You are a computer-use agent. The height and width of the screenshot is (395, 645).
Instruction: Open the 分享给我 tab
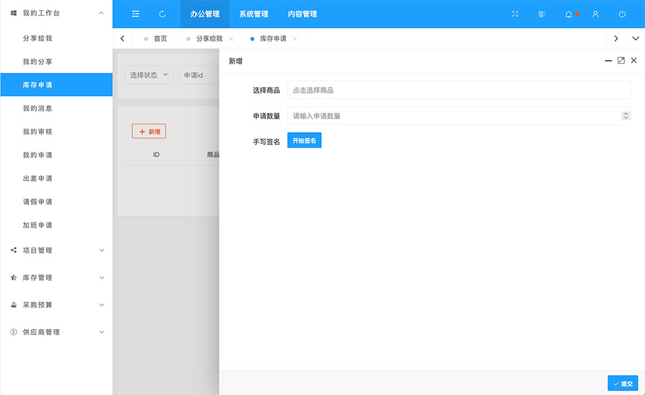point(209,39)
